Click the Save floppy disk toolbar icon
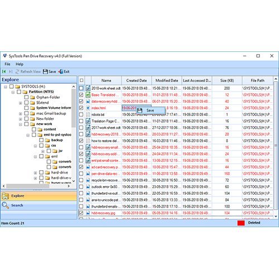Image resolution: width=279 pixels, height=279 pixels. pyautogui.click(x=45, y=71)
